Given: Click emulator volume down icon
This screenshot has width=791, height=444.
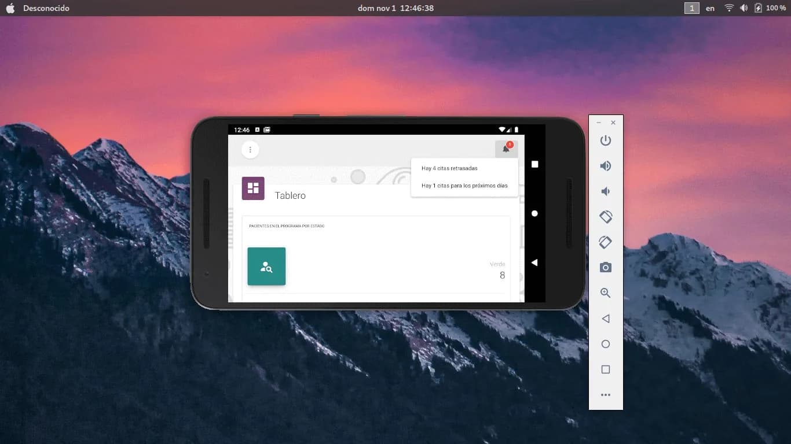Looking at the screenshot, I should tap(606, 191).
